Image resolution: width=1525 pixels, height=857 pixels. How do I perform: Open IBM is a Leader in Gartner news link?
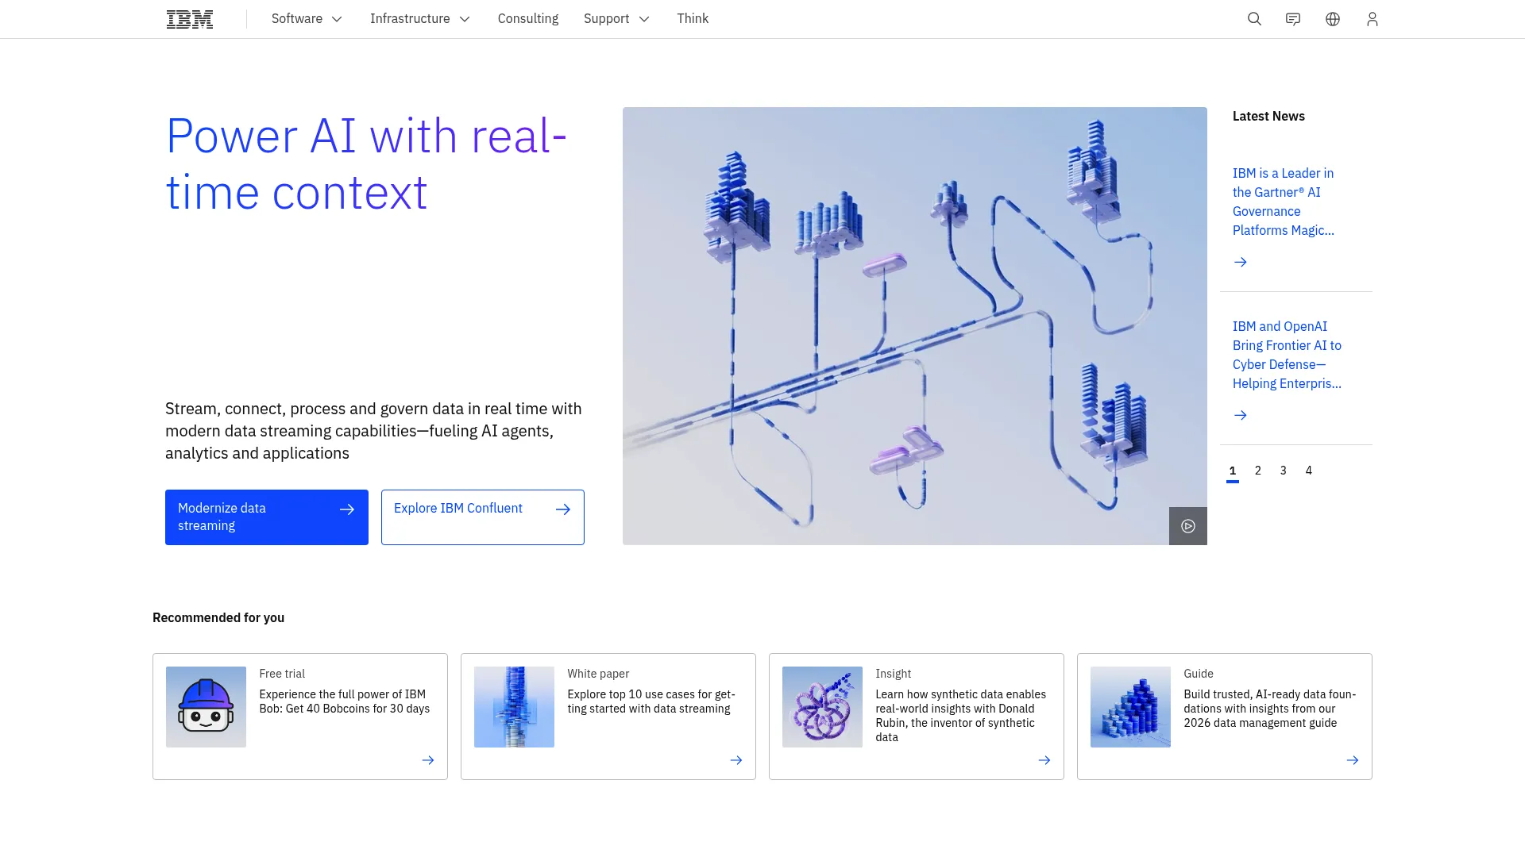click(x=1284, y=202)
